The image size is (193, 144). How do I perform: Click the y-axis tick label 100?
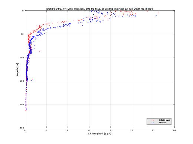pyautogui.click(x=22, y=58)
